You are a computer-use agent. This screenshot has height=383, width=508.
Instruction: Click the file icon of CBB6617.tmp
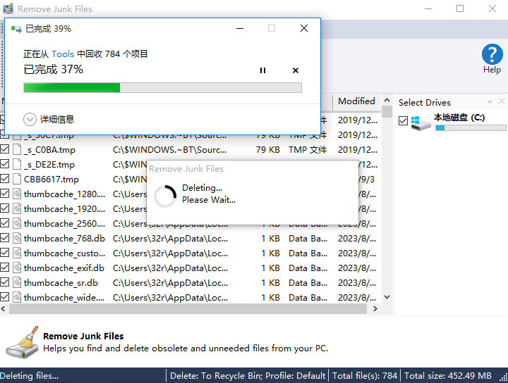coord(17,179)
